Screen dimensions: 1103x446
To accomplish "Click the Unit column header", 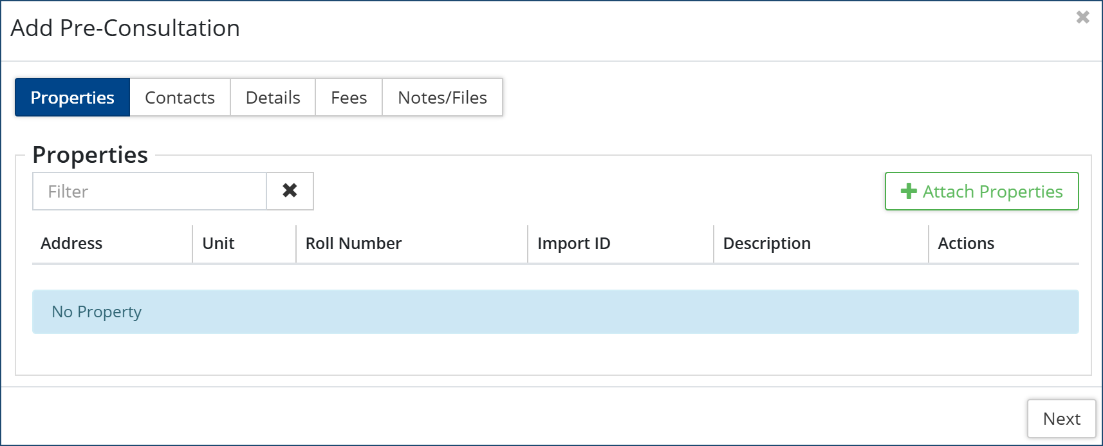I will (218, 243).
